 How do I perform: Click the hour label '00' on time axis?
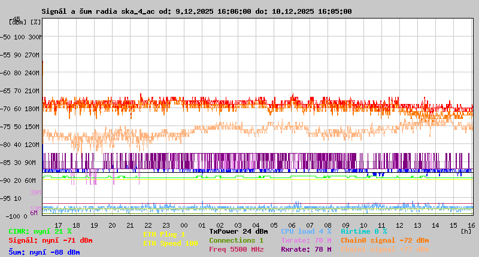184,225
